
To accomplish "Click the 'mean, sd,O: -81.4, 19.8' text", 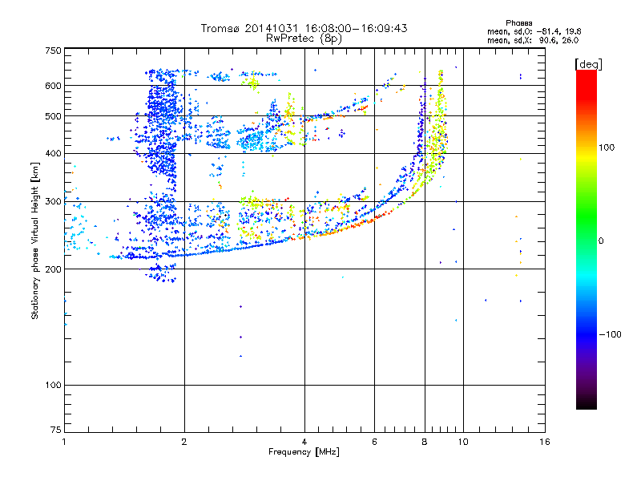I will 534,31.
